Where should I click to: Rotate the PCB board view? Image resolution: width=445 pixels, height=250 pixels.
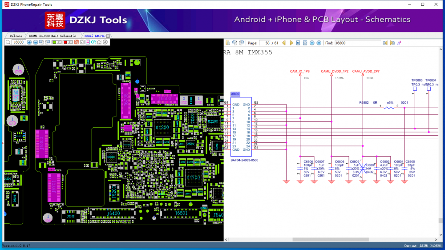[41, 42]
